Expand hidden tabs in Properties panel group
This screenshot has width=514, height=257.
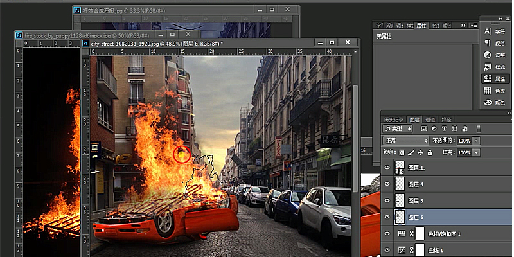[x=463, y=25]
